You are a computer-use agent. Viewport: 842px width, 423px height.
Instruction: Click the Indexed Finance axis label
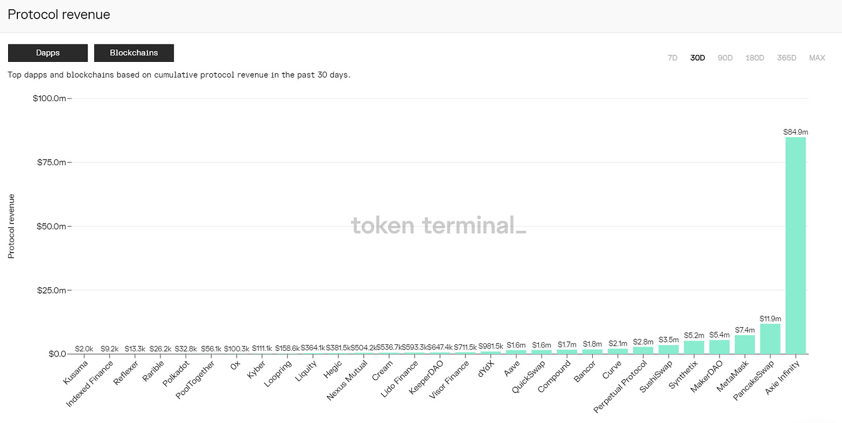[x=91, y=383]
